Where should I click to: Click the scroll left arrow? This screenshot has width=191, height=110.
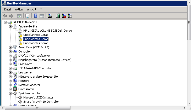pos(2,108)
